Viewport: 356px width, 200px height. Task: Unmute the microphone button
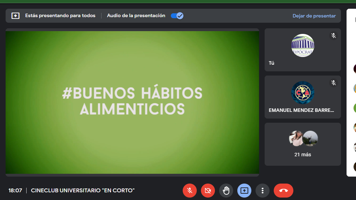[190, 191]
